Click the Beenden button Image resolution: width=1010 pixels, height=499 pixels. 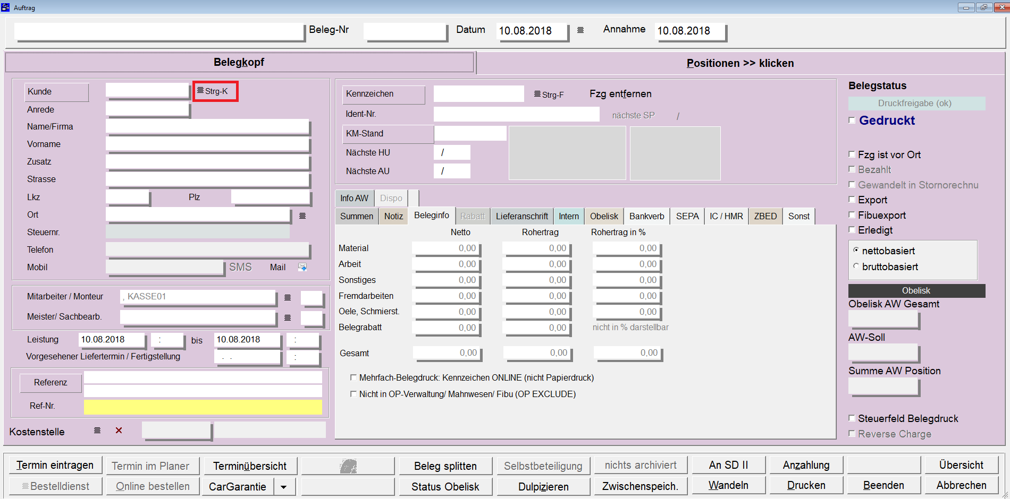884,485
